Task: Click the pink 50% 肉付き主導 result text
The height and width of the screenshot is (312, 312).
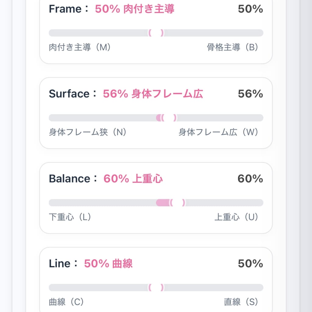Action: [x=135, y=9]
